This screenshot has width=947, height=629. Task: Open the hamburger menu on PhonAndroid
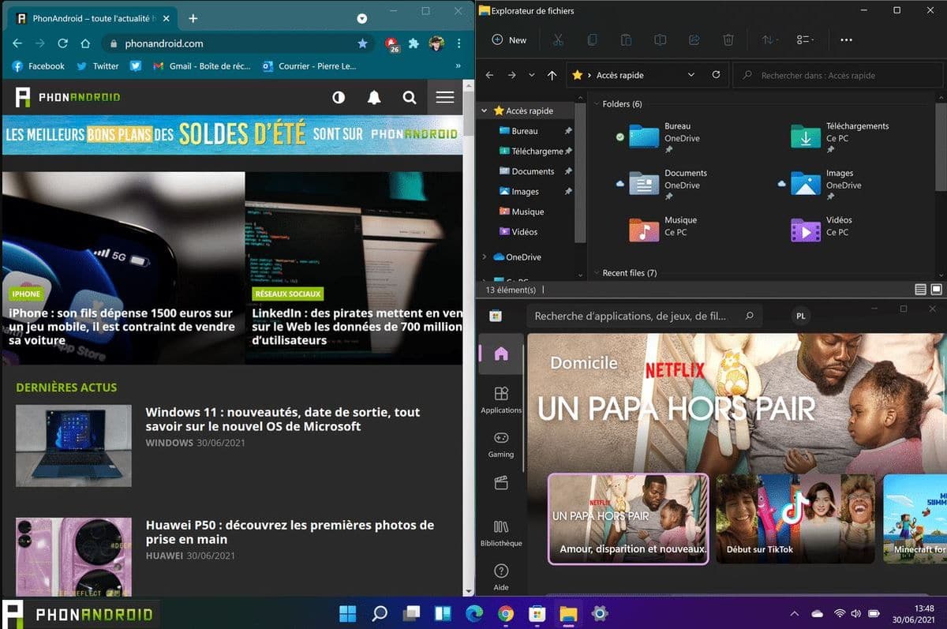[x=444, y=97]
